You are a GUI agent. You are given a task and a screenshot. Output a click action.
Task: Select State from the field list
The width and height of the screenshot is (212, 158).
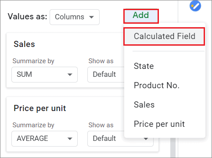(x=144, y=66)
